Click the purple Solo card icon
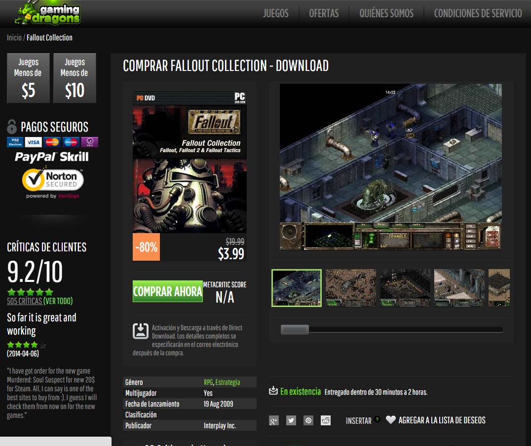This screenshot has height=446, width=531. [x=90, y=142]
